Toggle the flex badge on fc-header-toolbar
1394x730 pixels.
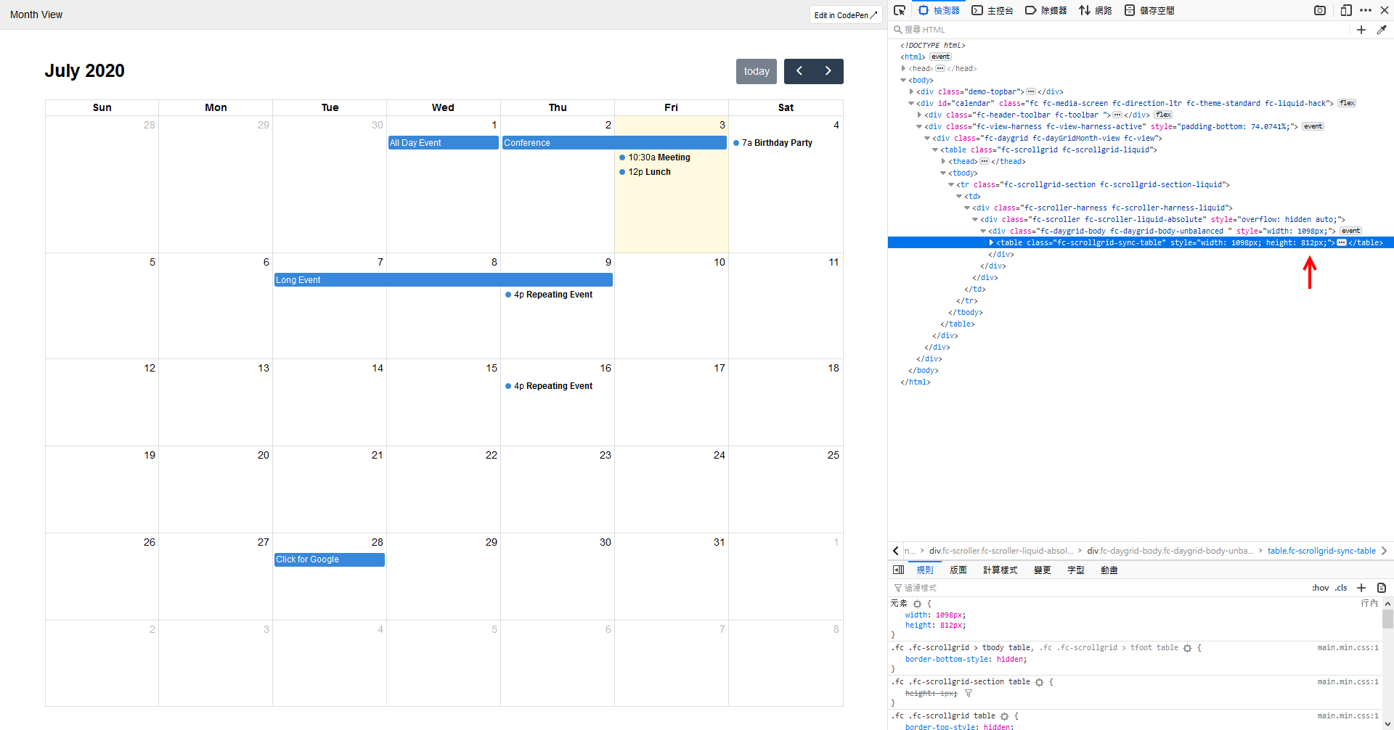click(1163, 115)
